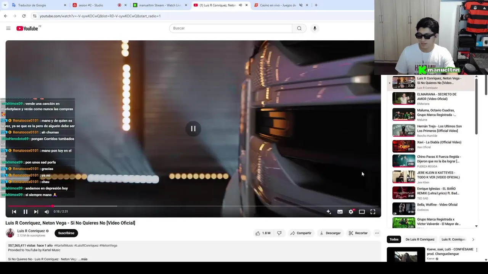This screenshot has height=274, width=488.
Task: Pause the video from control bar
Action: tap(25, 212)
